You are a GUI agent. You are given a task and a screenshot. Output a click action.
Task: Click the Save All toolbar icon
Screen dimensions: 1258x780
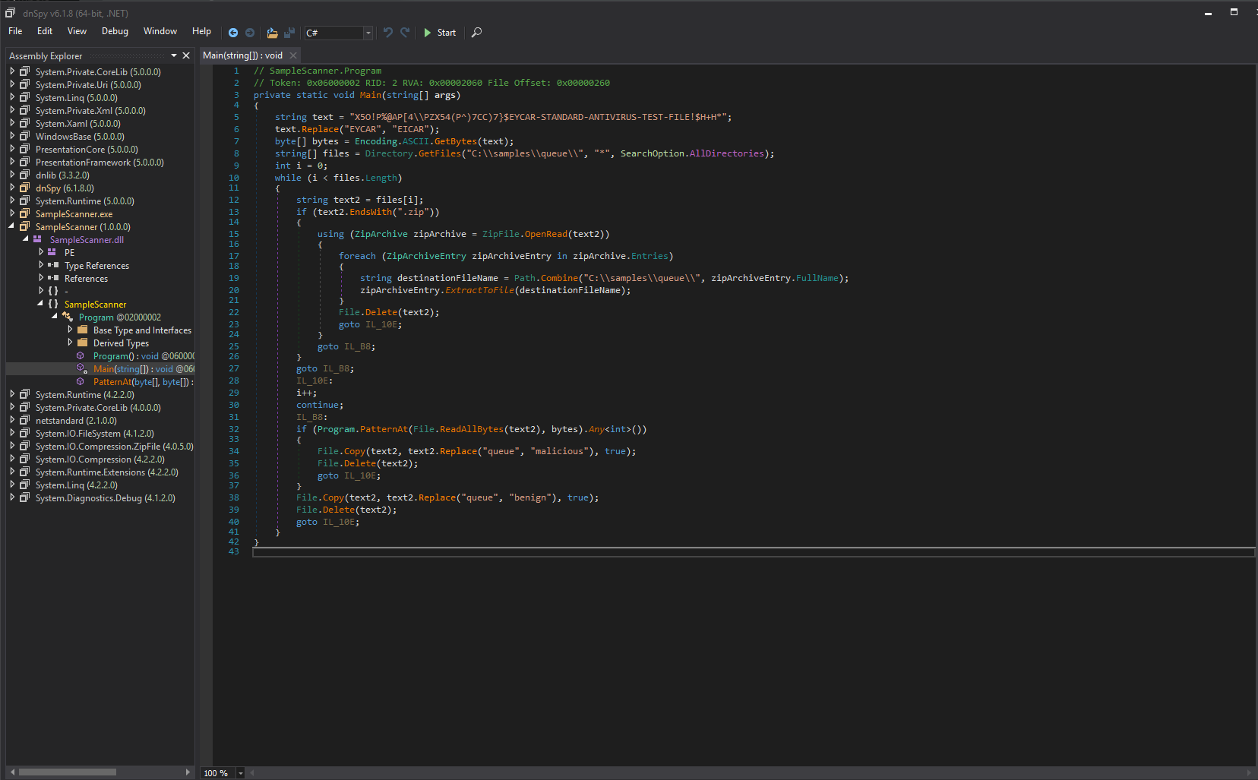pos(289,33)
